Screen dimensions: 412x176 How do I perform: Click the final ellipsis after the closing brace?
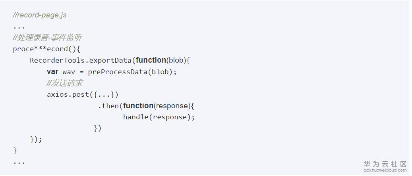(19, 162)
